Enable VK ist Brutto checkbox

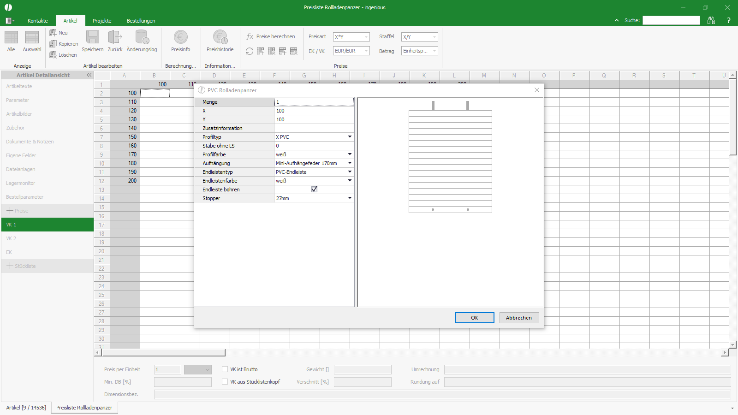[x=225, y=369]
